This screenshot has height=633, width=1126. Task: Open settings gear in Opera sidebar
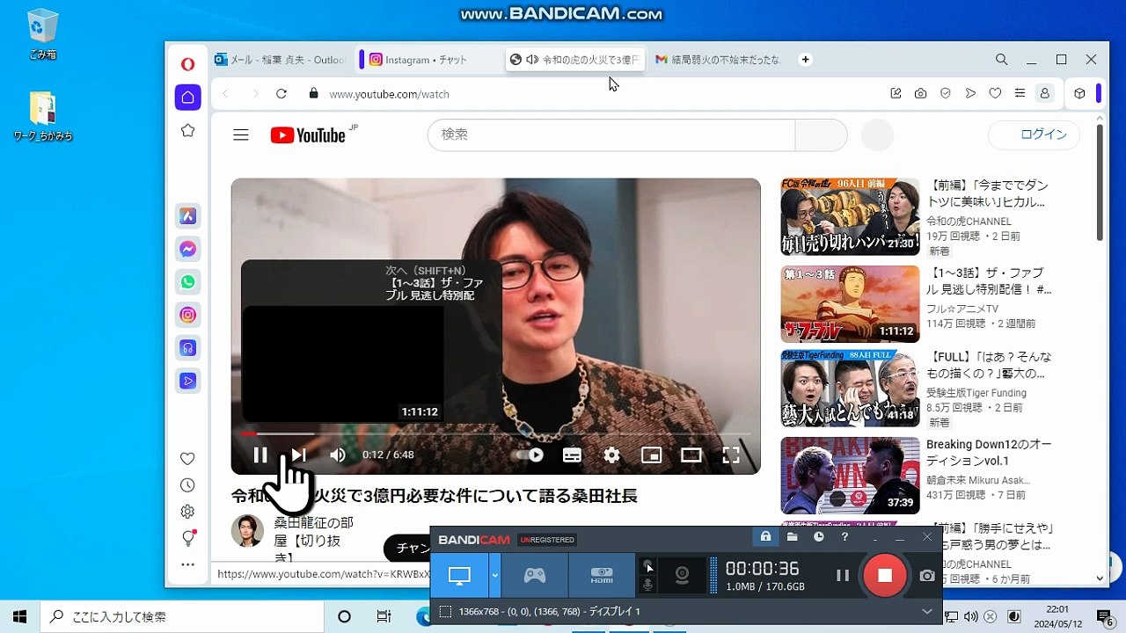pos(187,512)
